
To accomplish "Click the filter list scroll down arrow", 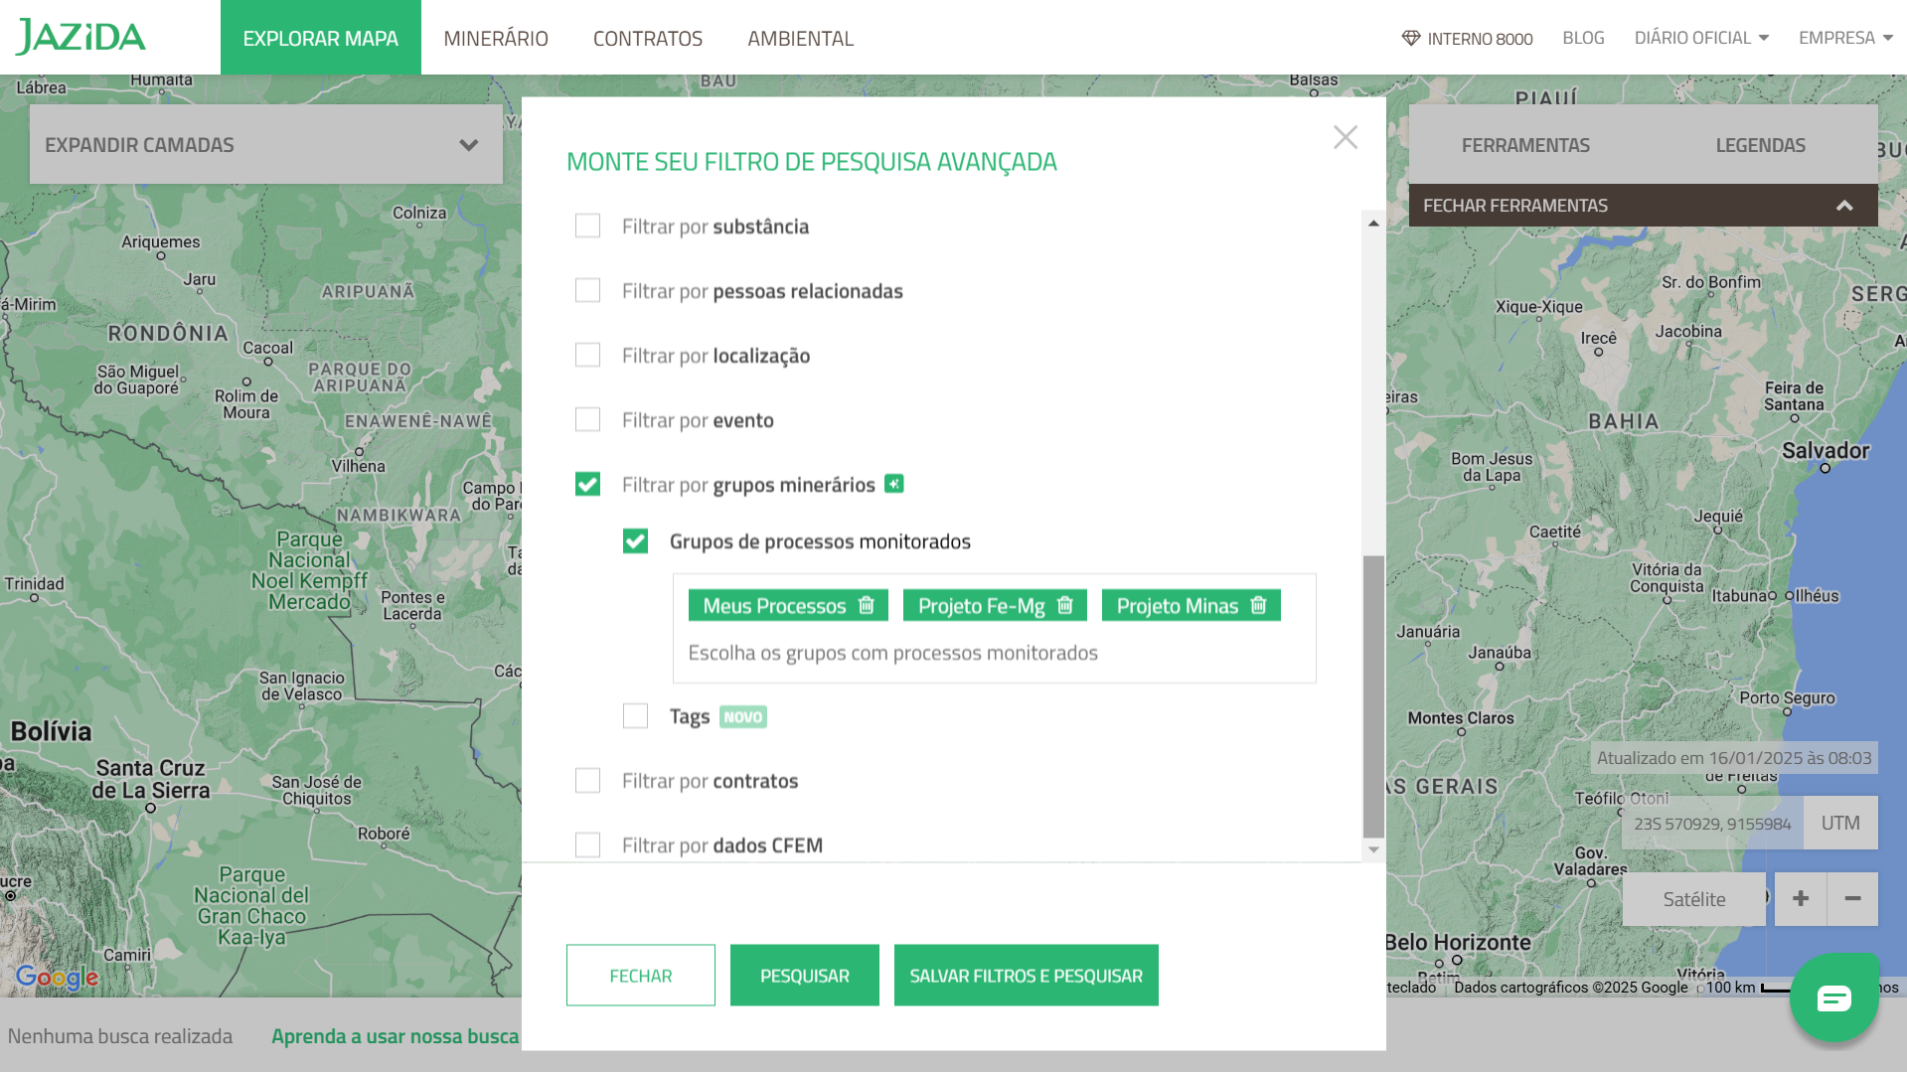I will pos(1373,849).
